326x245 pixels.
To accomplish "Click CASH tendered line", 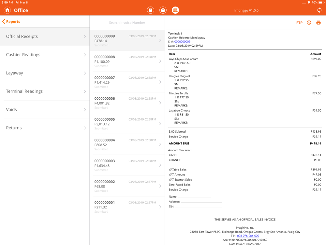I will (x=245, y=155).
